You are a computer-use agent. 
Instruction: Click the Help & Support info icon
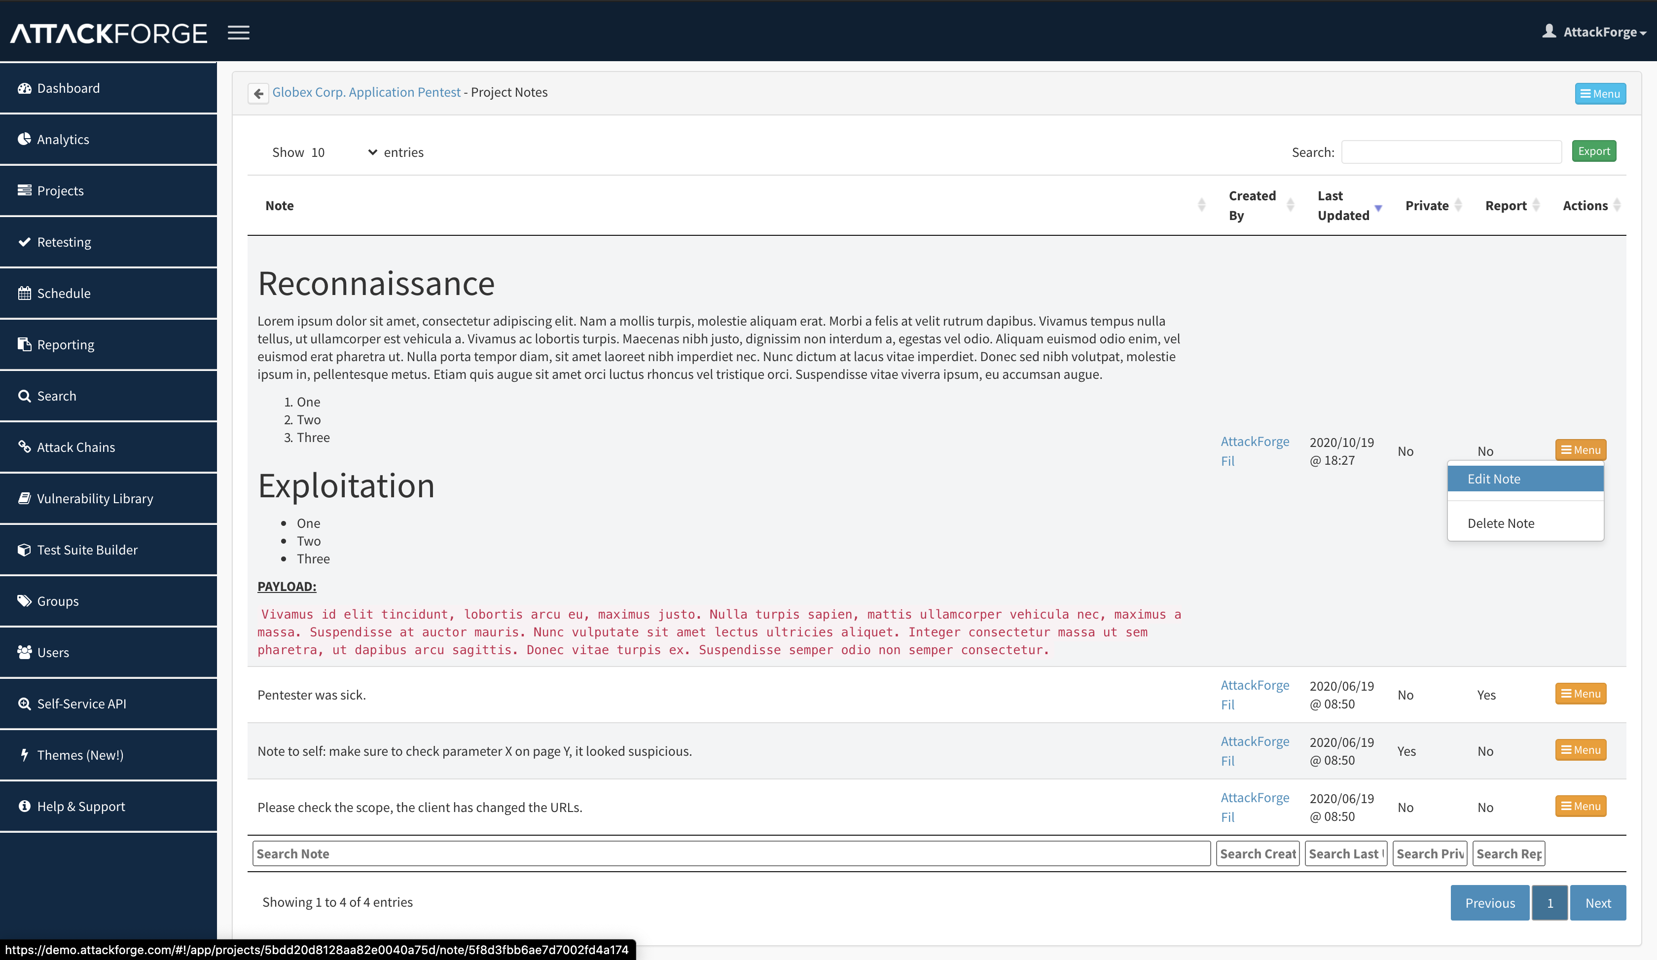[x=24, y=806]
